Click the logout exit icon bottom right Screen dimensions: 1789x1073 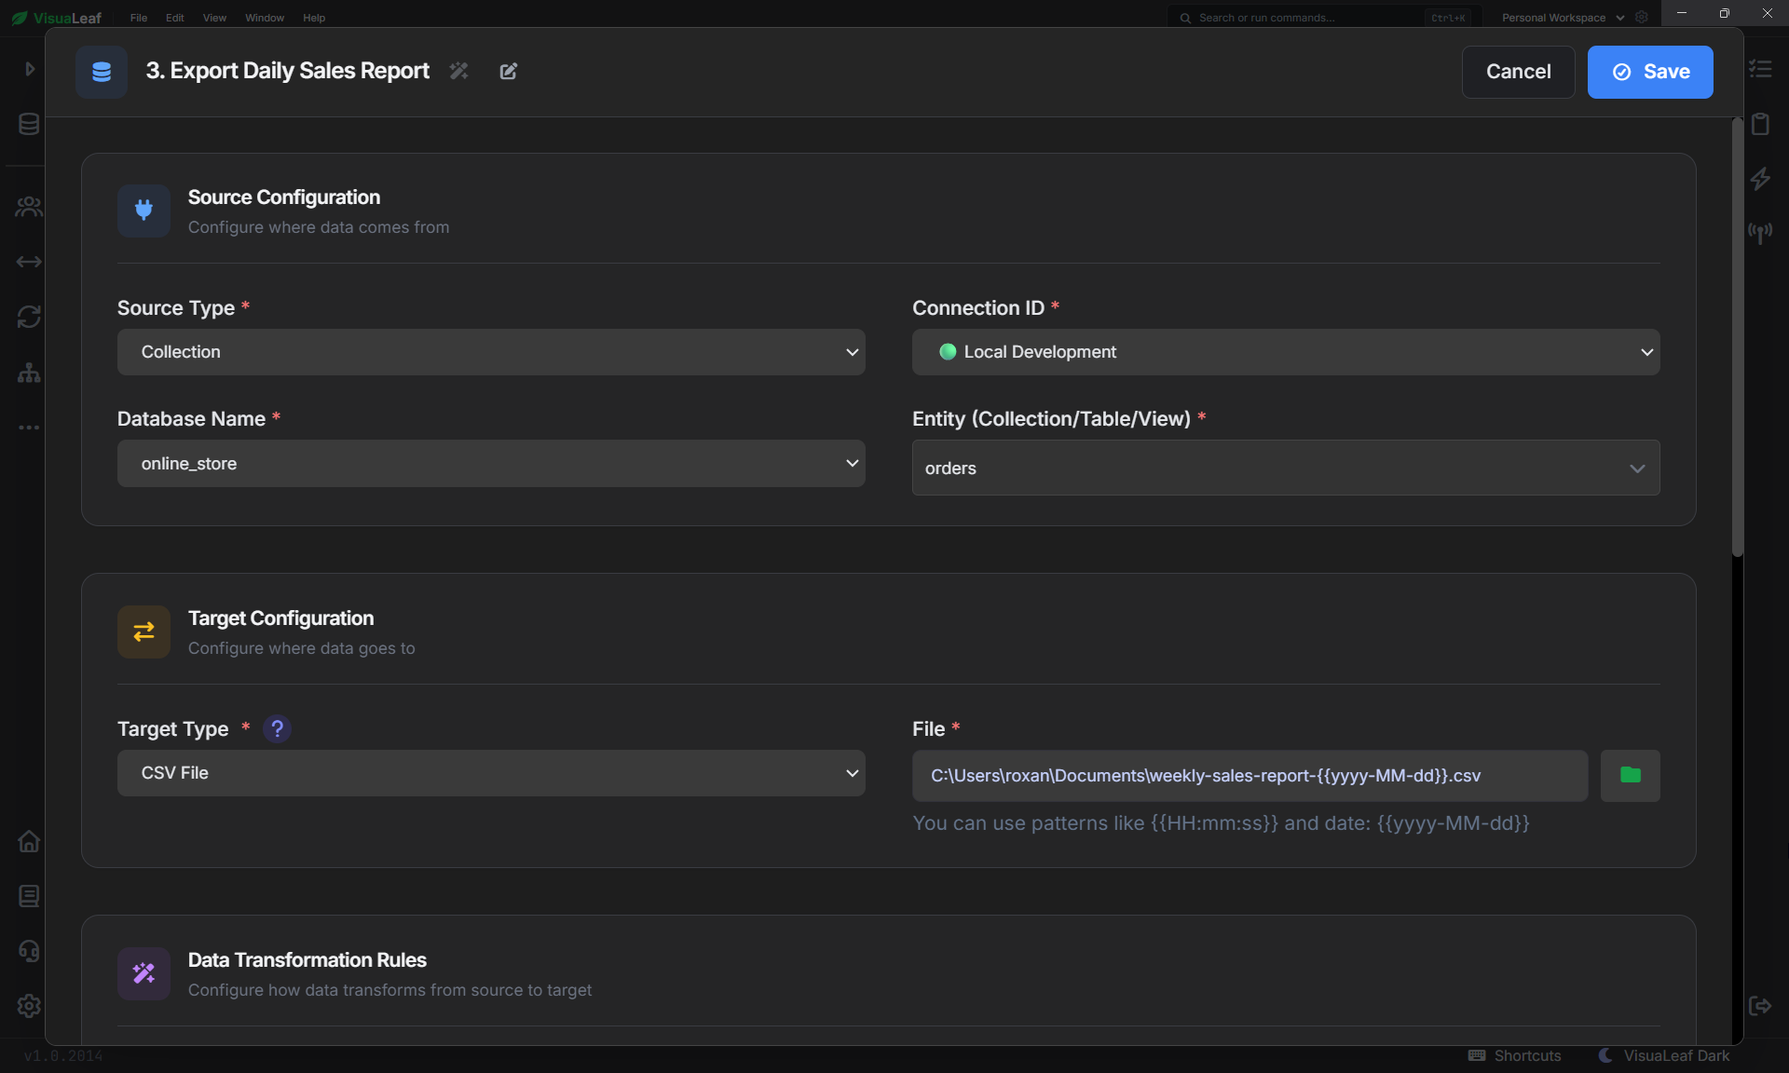pos(1760,1006)
